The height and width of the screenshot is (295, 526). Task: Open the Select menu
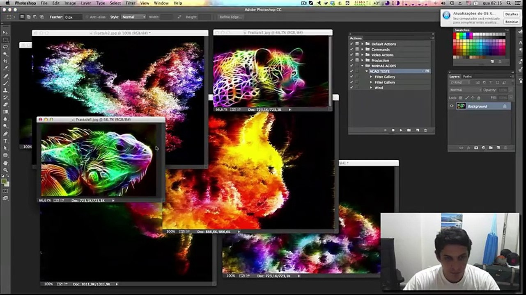click(115, 3)
